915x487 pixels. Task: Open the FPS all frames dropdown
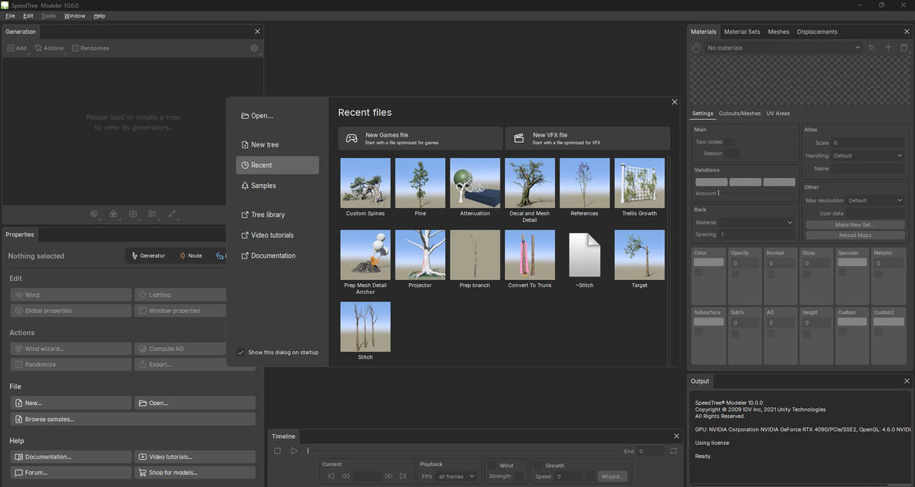click(x=456, y=476)
